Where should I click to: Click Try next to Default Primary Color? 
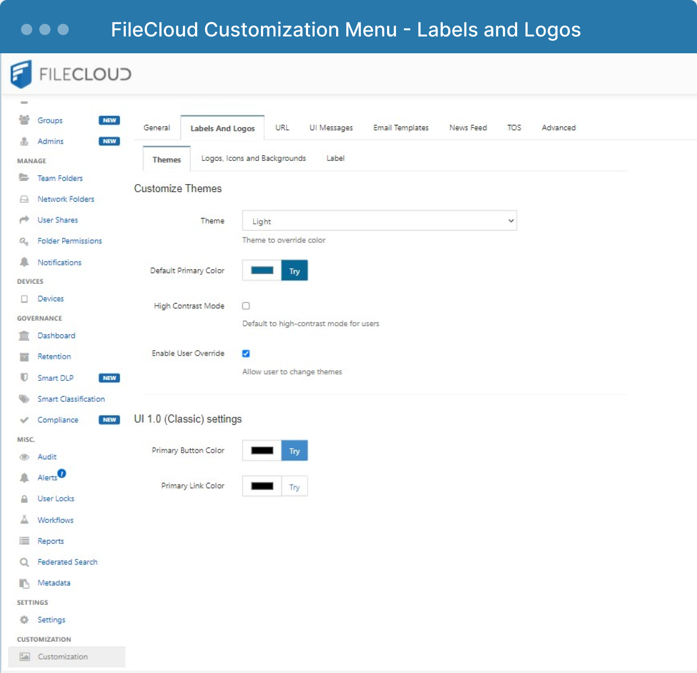(295, 271)
